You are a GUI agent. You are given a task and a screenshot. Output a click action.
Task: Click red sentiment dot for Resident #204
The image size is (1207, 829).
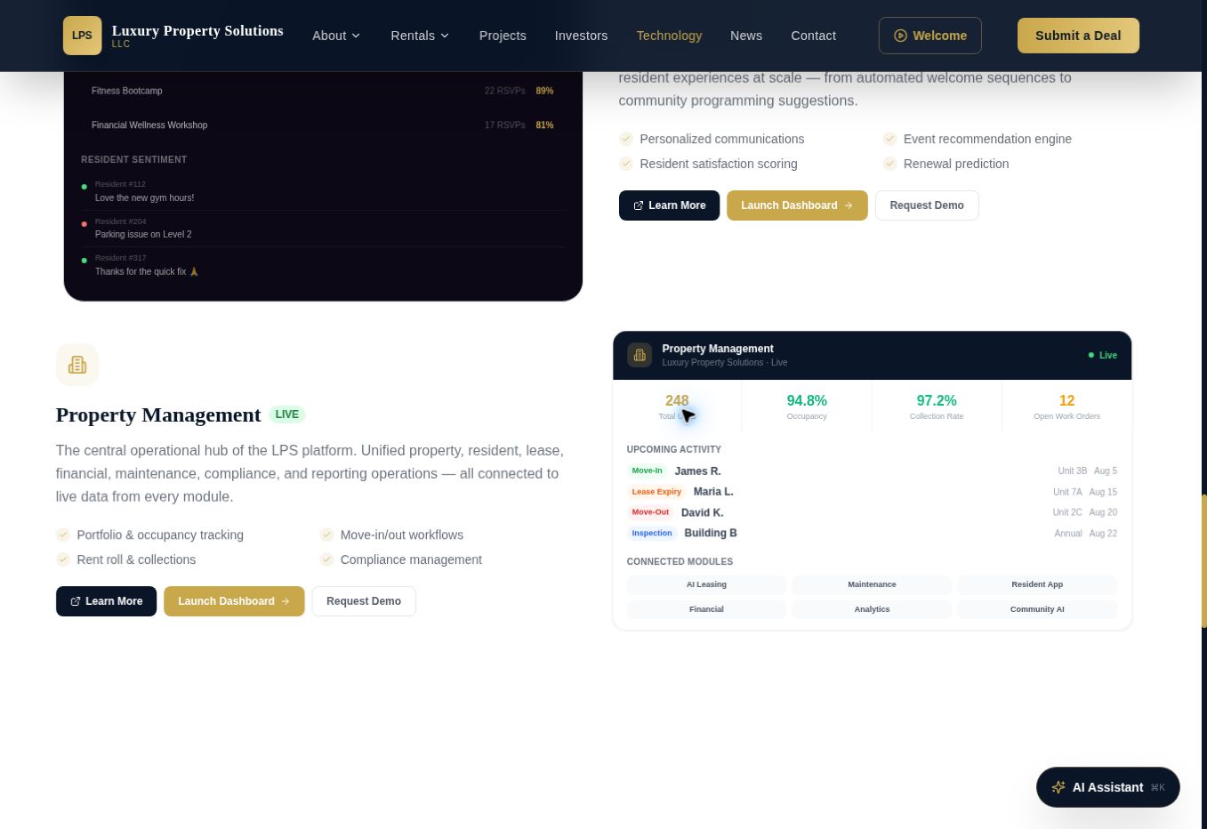[84, 224]
